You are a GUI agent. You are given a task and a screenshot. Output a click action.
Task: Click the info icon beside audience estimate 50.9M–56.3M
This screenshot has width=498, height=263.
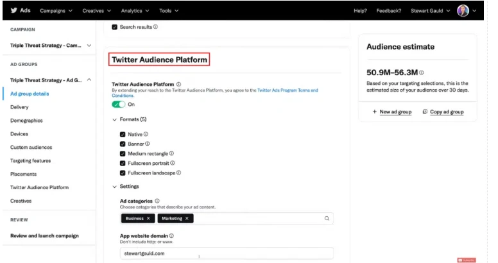click(422, 72)
